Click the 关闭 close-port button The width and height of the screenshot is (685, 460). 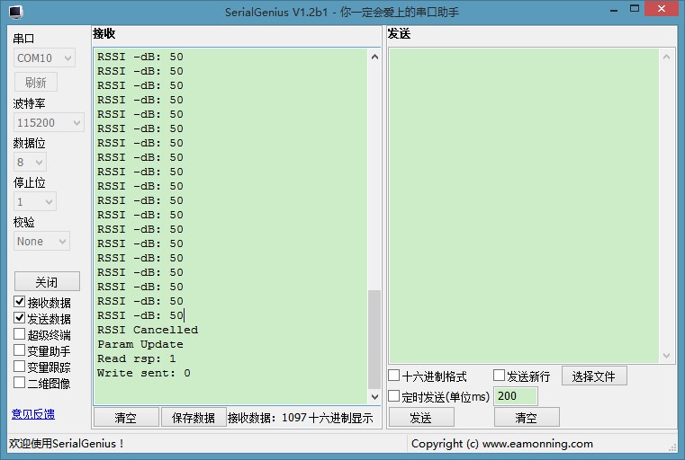coord(47,282)
